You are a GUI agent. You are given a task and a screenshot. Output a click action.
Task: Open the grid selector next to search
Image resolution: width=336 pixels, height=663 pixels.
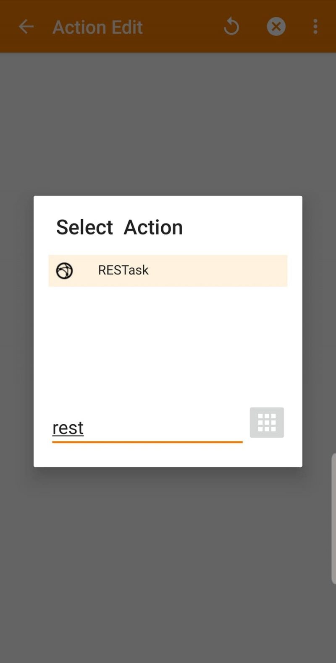pos(267,422)
